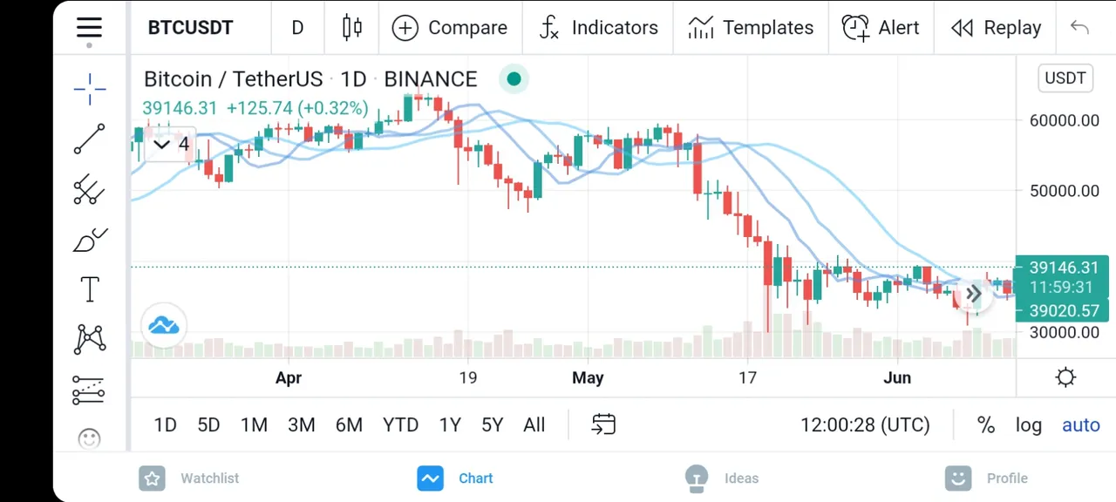This screenshot has height=502, width=1116.
Task: Switch to the Watchlist tab
Action: [189, 478]
